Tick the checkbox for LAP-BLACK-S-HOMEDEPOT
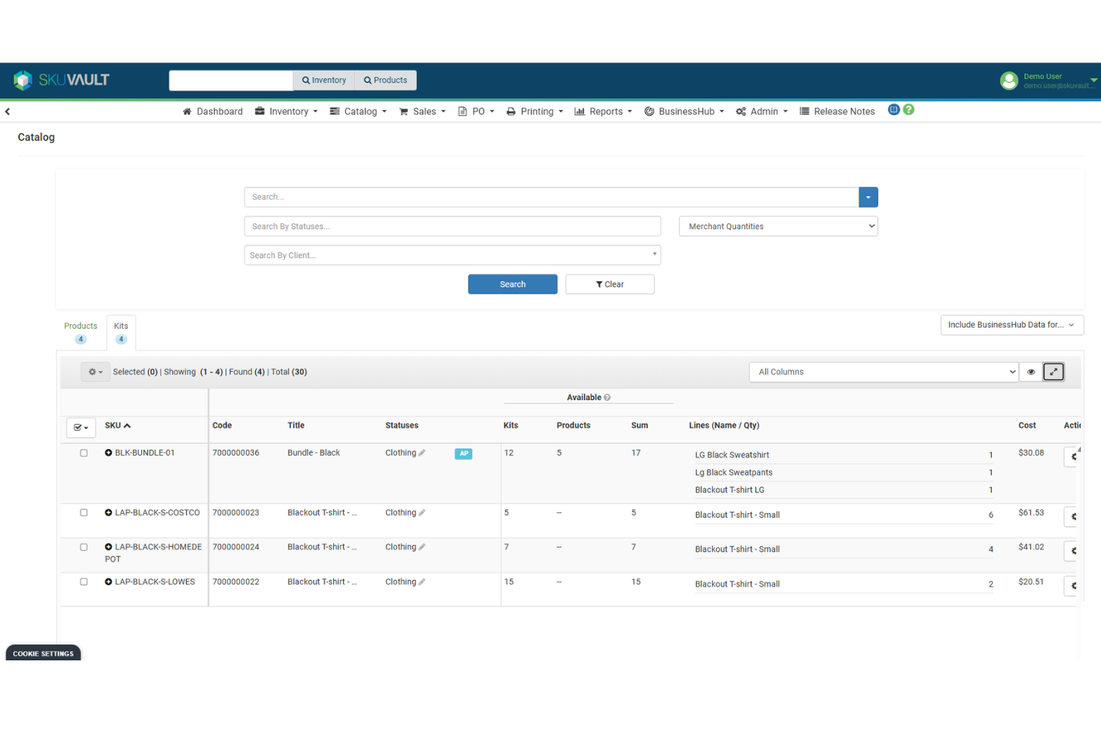 click(x=83, y=547)
